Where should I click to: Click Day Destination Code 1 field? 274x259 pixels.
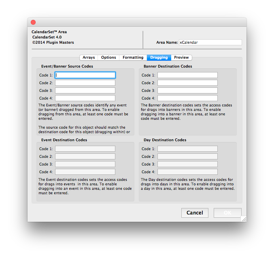187,149
